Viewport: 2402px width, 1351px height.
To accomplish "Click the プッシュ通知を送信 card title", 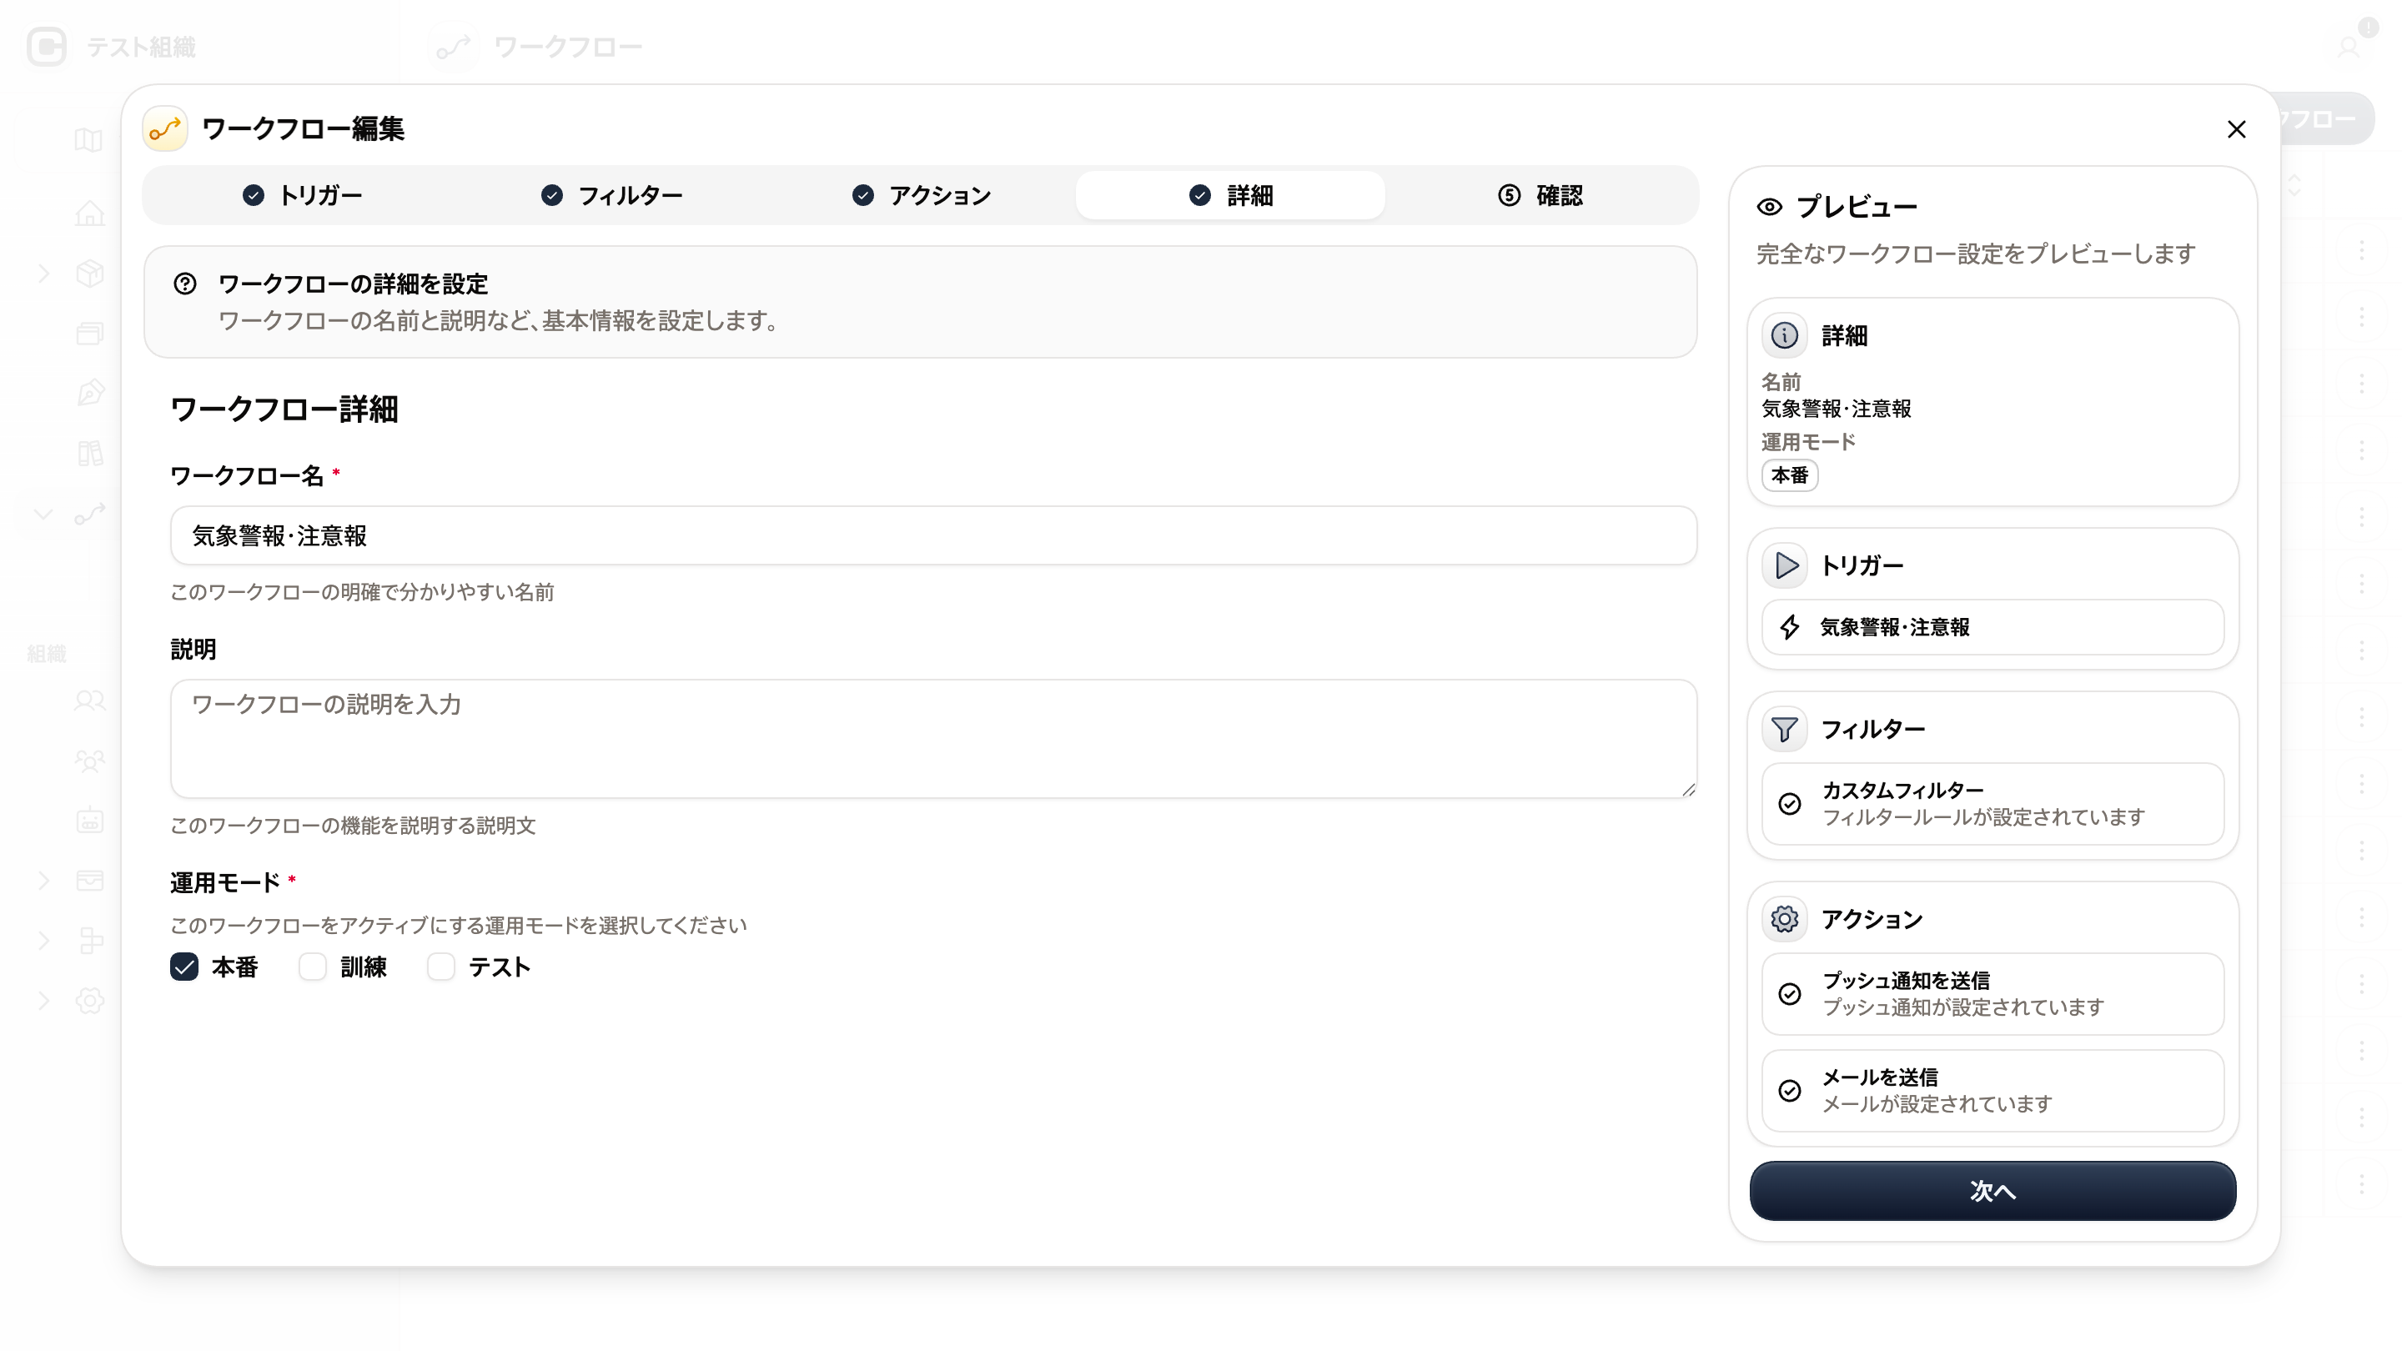I will (1906, 981).
